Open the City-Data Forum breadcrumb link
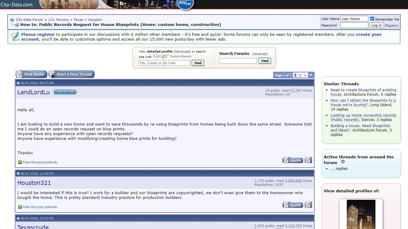 pyautogui.click(x=29, y=20)
